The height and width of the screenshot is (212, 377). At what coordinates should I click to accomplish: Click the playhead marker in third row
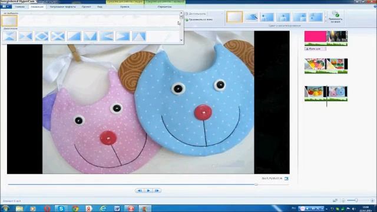pyautogui.click(x=326, y=95)
